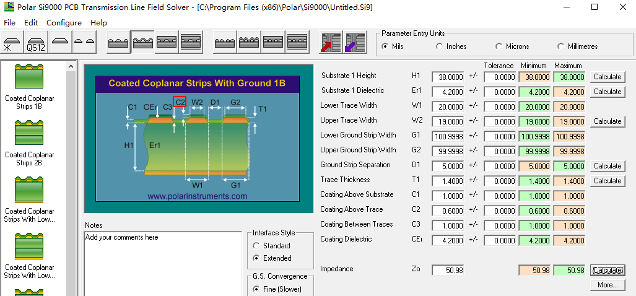636x296 pixels.
Task: Select Inches parameter entry units
Action: pos(451,46)
